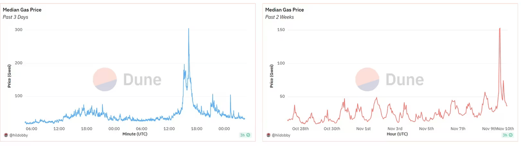Click the Past 3 Days subtitle
The width and height of the screenshot is (521, 146).
click(x=16, y=17)
